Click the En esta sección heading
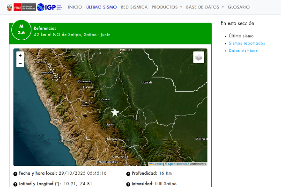Viewport: 281px width, 187px height. pyautogui.click(x=237, y=23)
